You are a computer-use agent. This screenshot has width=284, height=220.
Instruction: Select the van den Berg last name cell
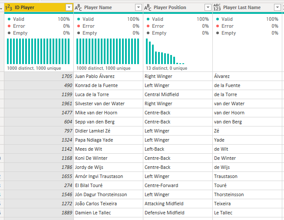247,122
